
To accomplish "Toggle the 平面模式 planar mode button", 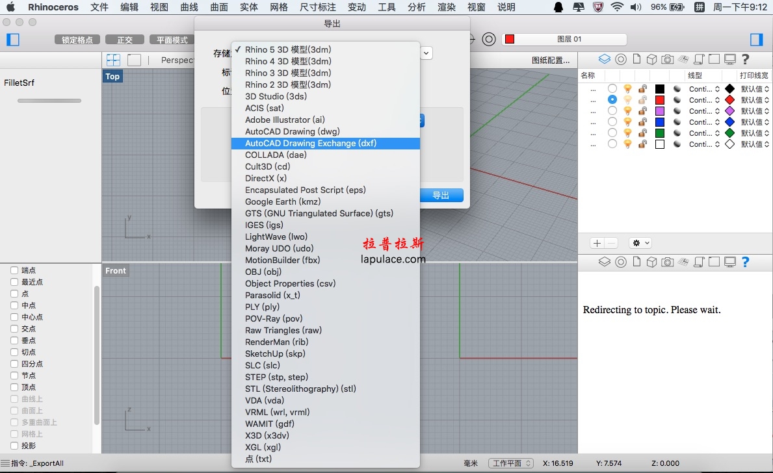I will [172, 40].
